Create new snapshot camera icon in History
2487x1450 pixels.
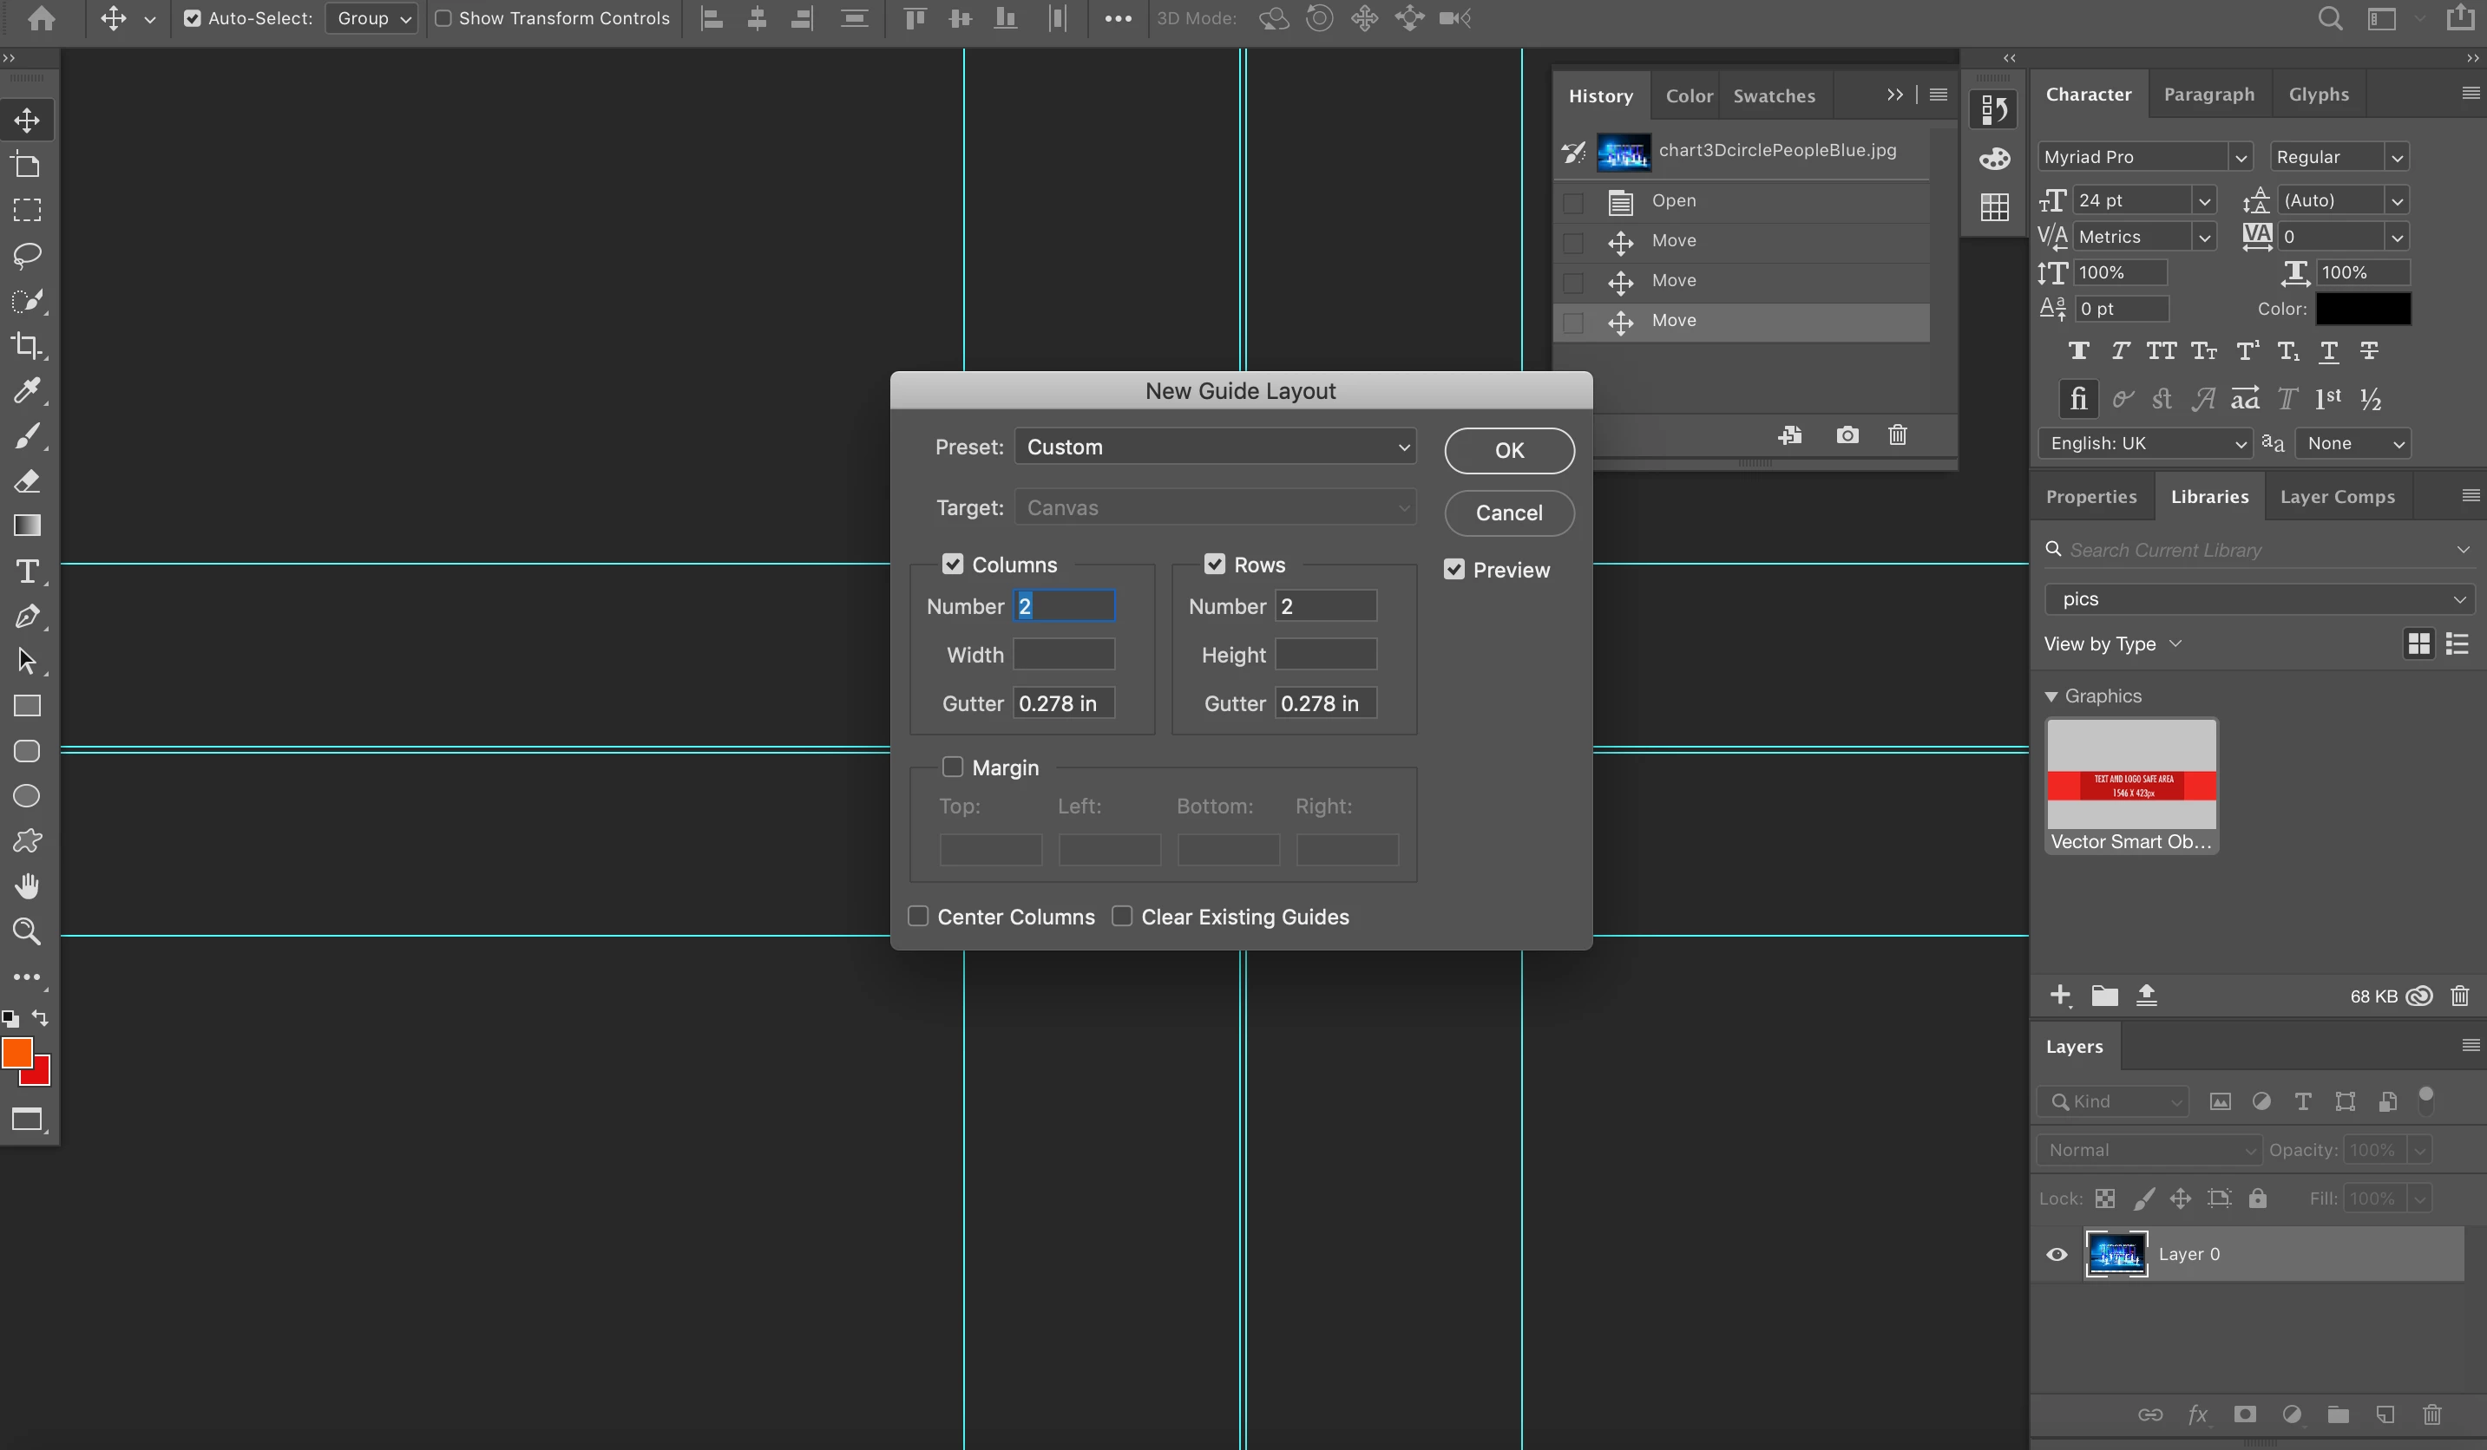click(x=1847, y=435)
